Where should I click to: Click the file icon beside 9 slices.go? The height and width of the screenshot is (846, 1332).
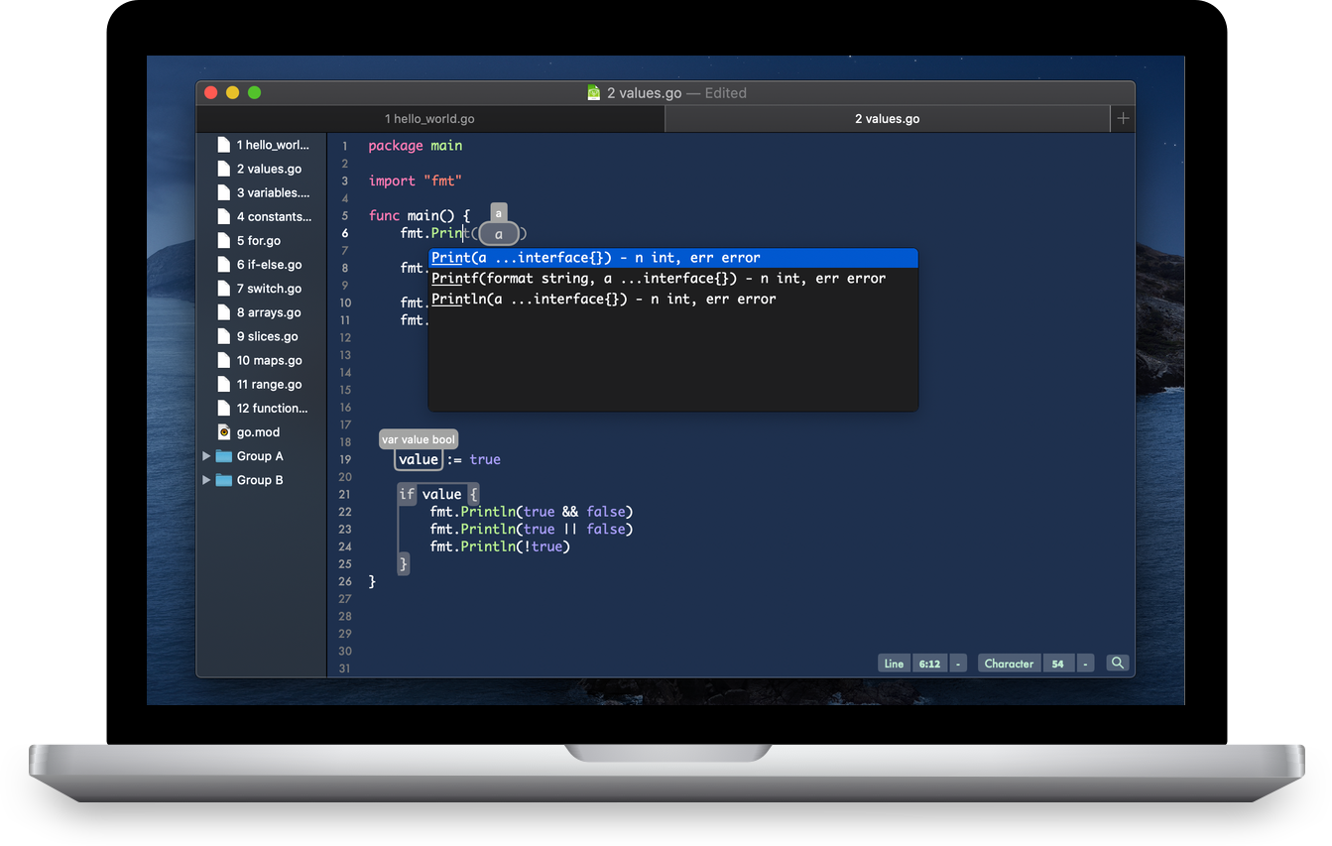224,336
